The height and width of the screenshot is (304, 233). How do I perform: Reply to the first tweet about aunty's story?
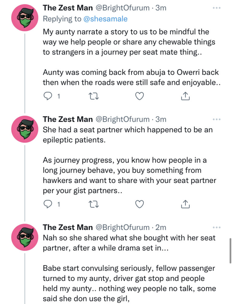tap(48, 96)
